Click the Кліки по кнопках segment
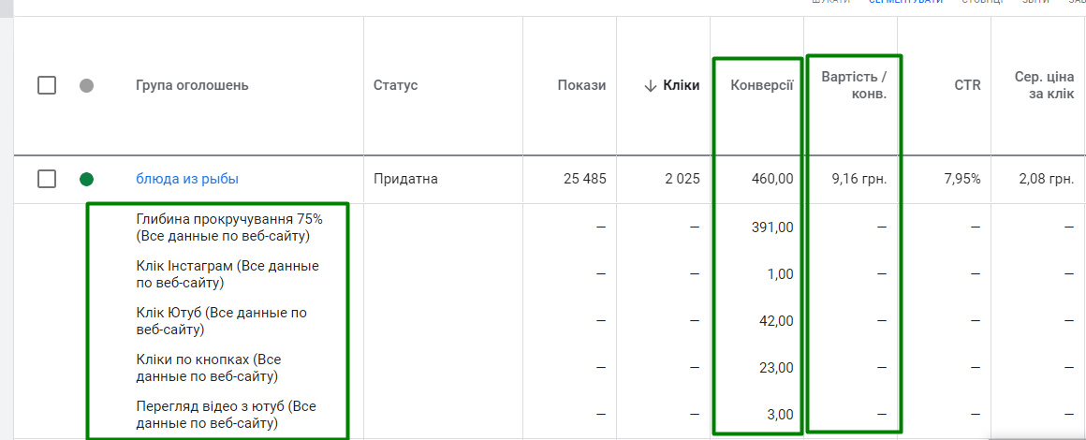This screenshot has width=1086, height=440. [208, 368]
